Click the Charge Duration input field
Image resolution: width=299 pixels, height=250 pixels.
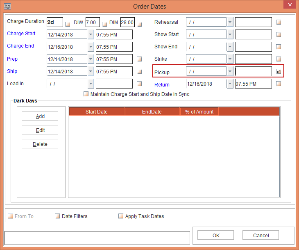click(x=55, y=23)
